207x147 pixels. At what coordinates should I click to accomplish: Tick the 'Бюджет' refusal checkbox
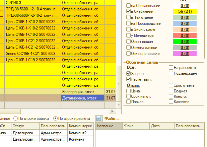click(171, 91)
